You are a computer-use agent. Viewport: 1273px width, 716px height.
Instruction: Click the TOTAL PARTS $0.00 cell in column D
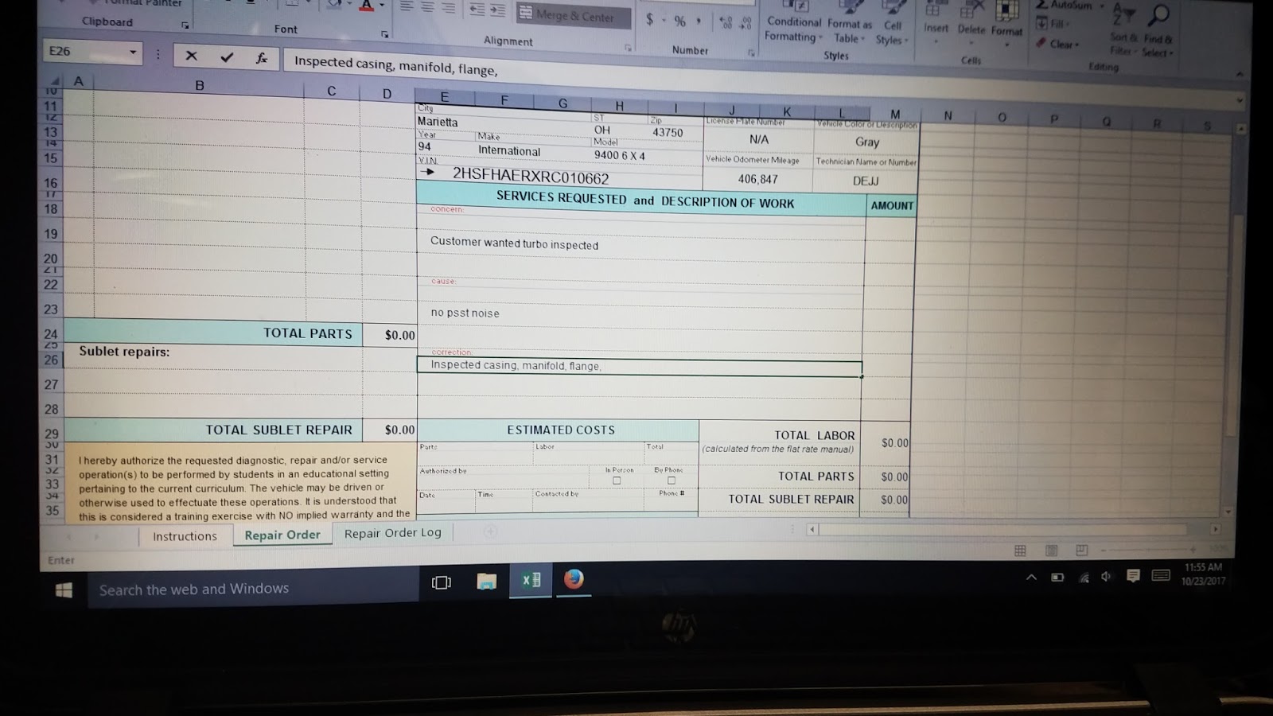pyautogui.click(x=389, y=335)
